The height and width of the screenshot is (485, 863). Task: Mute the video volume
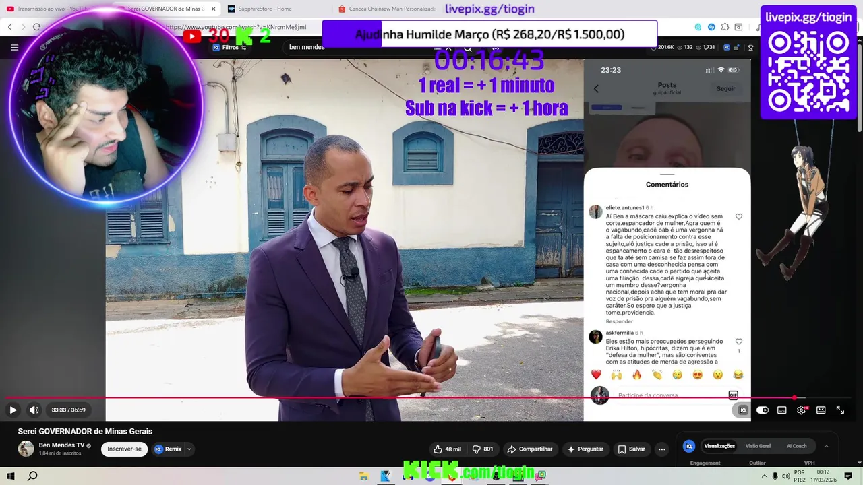coord(34,410)
